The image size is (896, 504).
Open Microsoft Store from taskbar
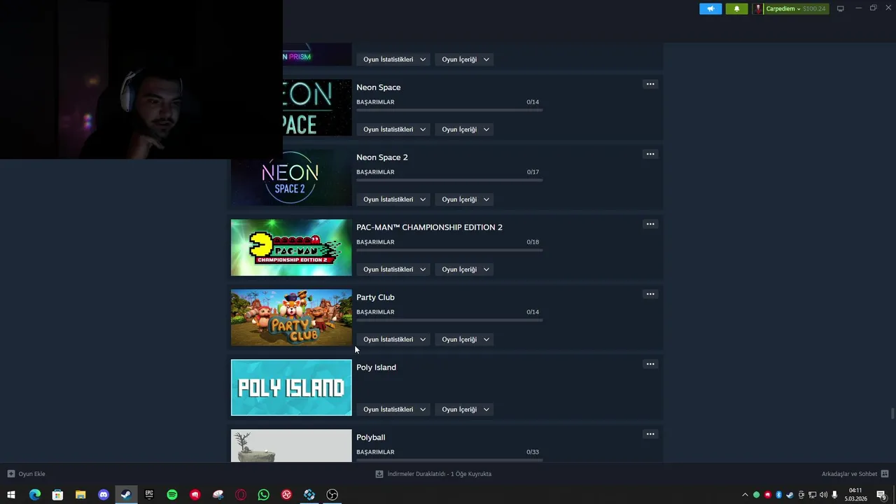tap(57, 495)
